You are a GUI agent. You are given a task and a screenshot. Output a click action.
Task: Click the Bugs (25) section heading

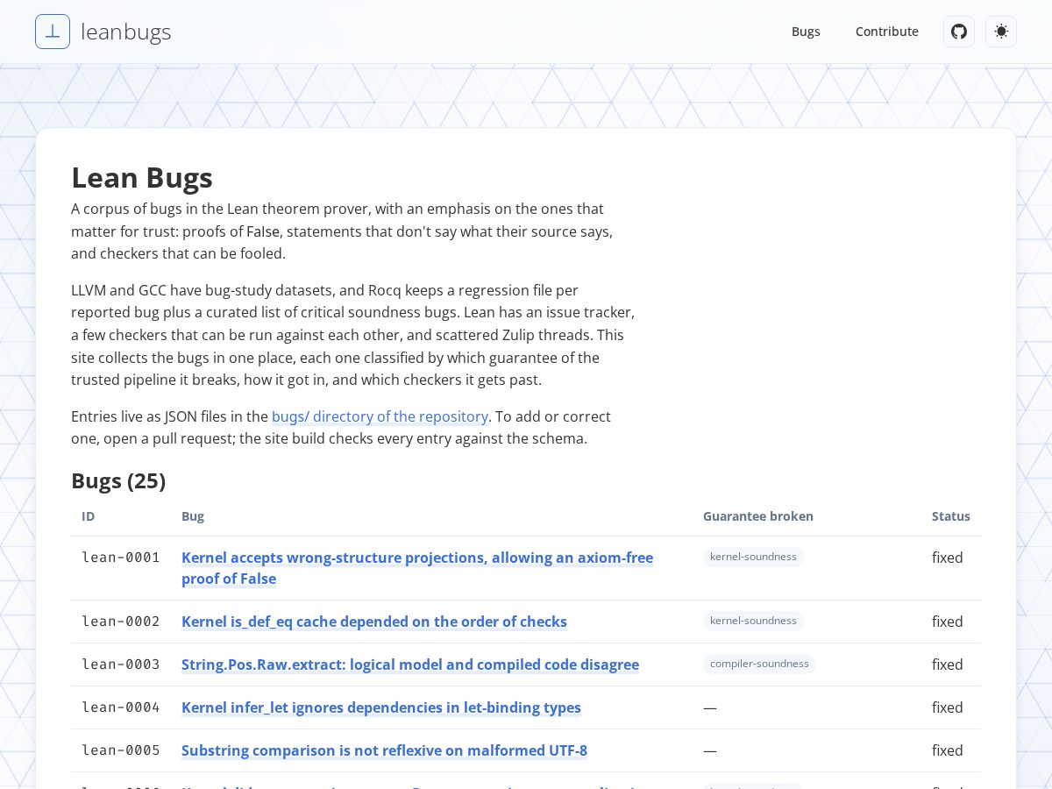point(118,480)
